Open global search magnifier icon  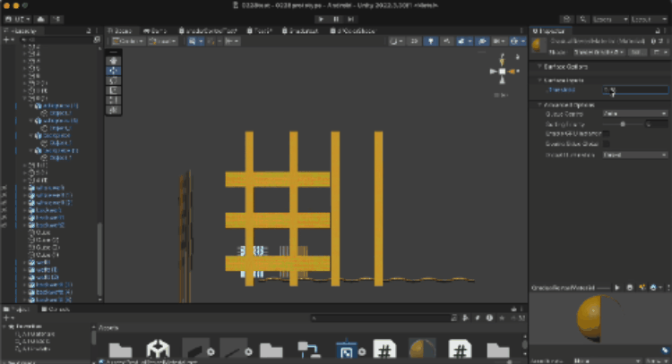[x=583, y=20]
